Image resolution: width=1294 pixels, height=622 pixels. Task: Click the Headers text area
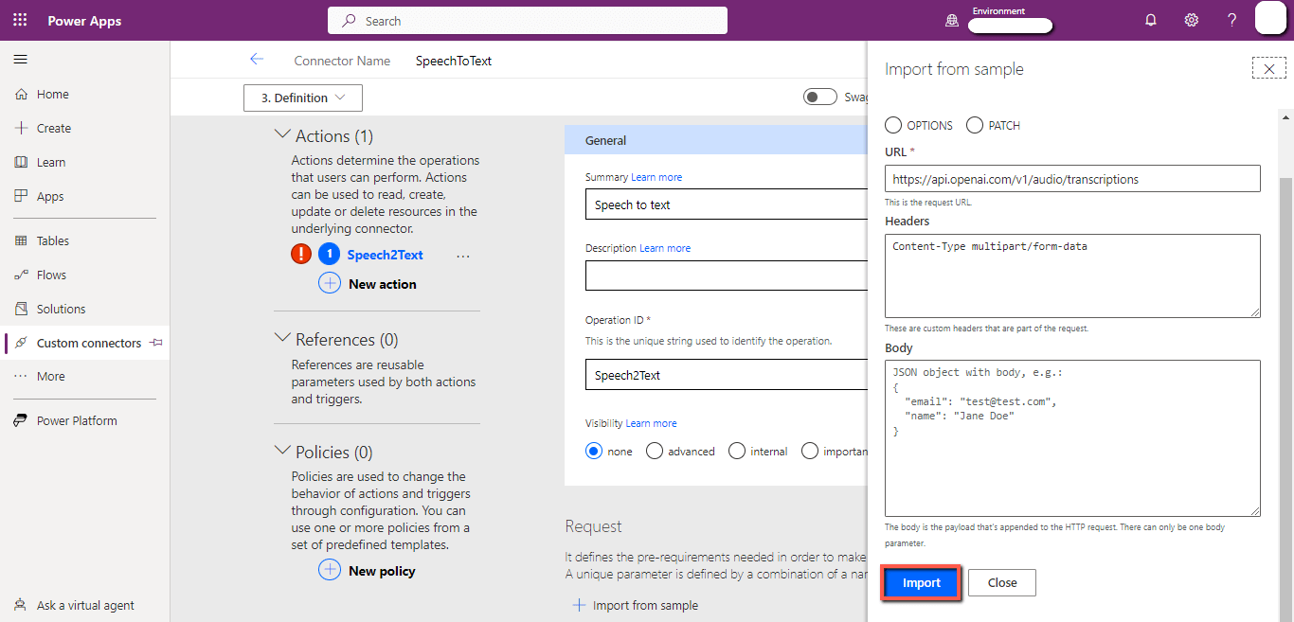click(1072, 275)
